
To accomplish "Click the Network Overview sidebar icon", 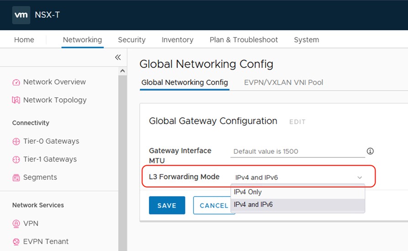I will [16, 82].
